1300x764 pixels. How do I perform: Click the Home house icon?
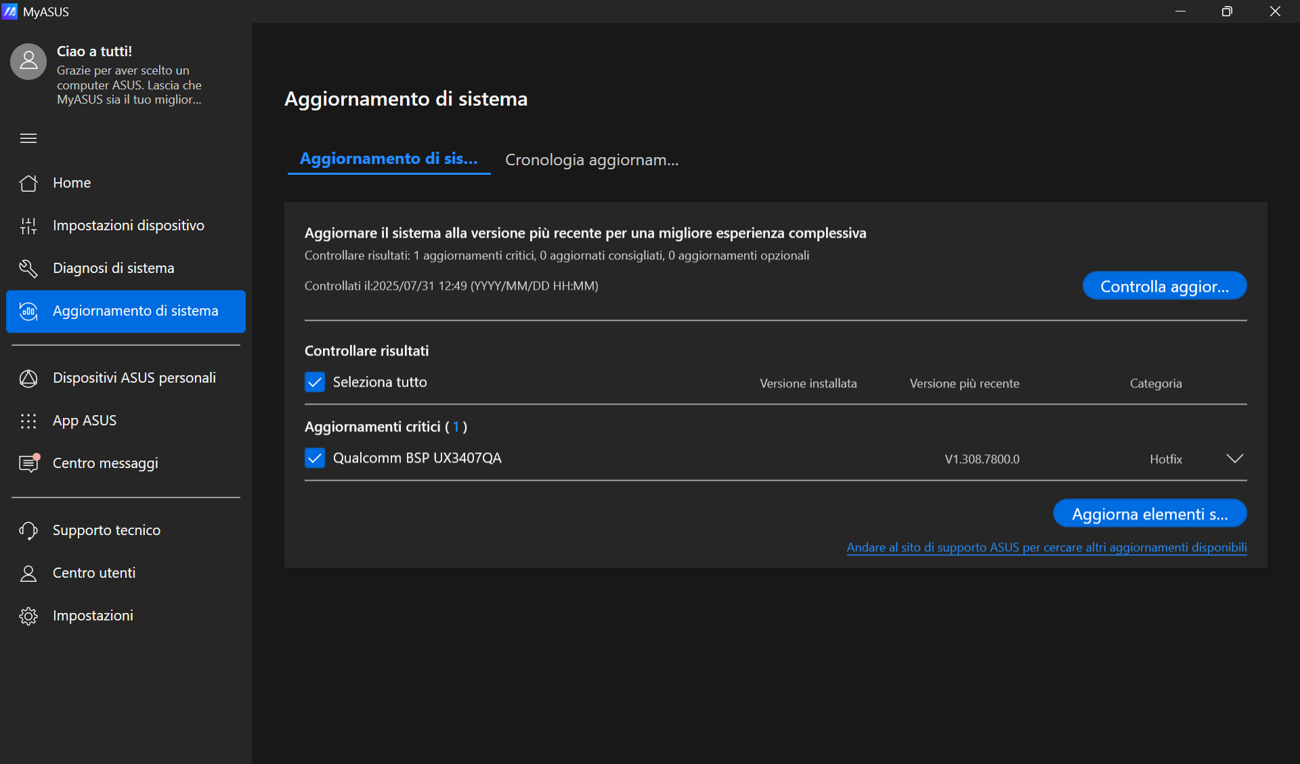pos(28,183)
